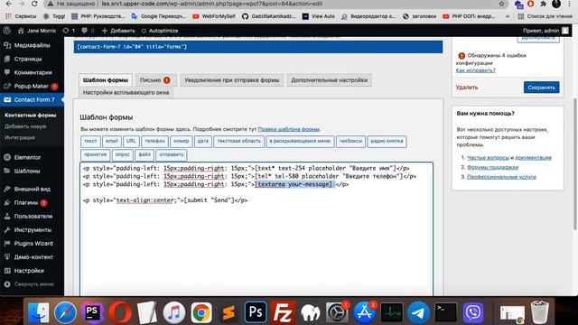Open Демо-контент in sidebar
The width and height of the screenshot is (578, 325).
click(x=32, y=257)
